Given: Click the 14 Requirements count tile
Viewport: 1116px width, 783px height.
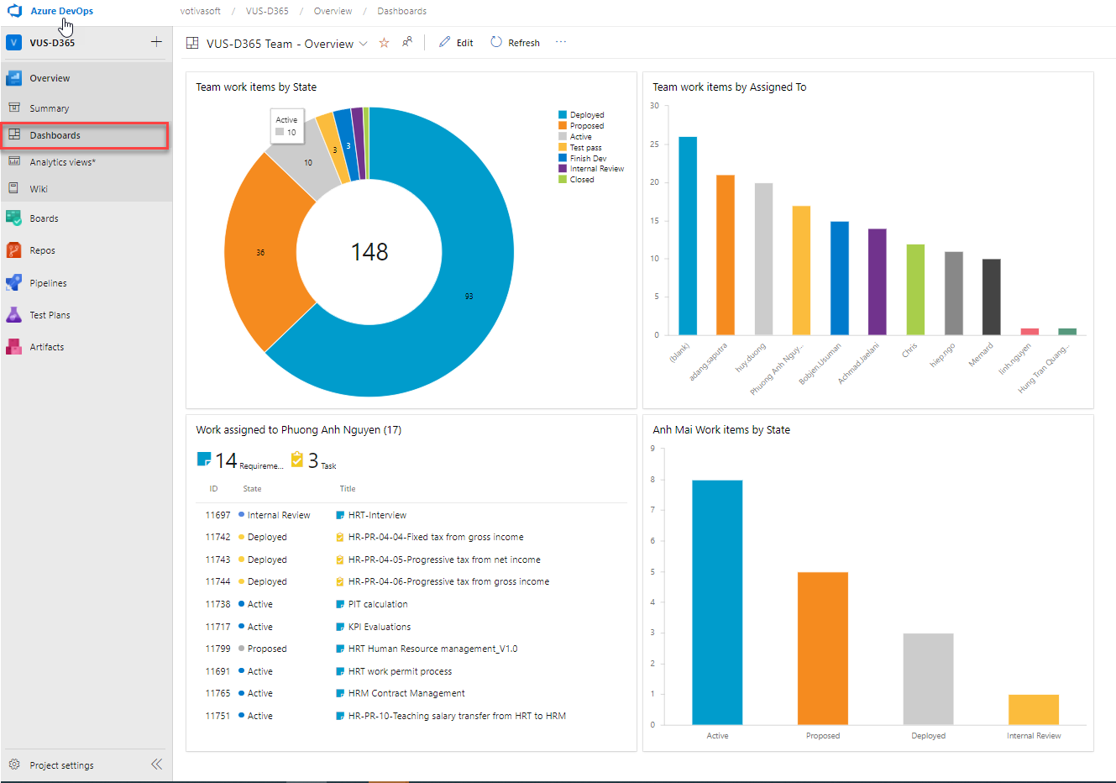Looking at the screenshot, I should pos(240,460).
